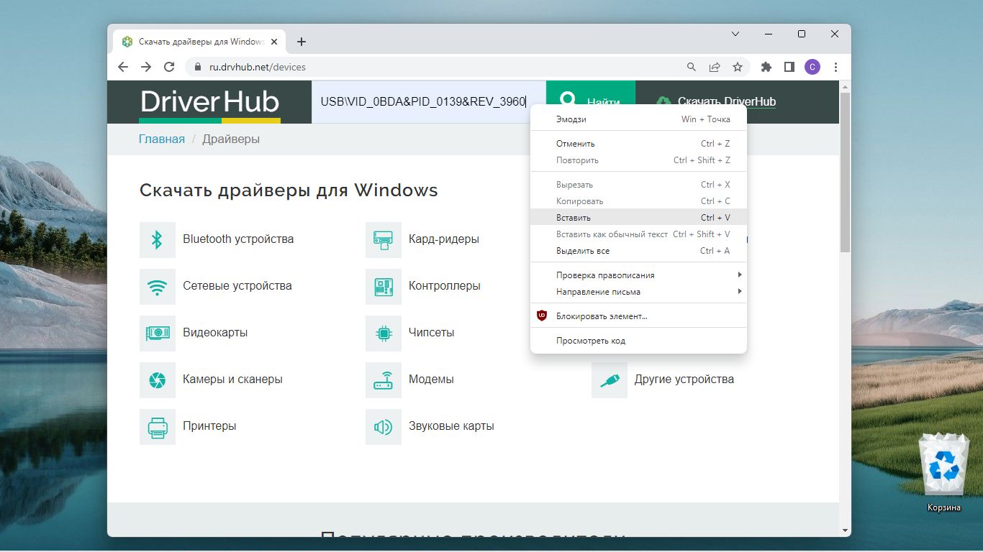Click the Bluetooth devices category icon
Screen dimensions: 983x552
click(157, 239)
